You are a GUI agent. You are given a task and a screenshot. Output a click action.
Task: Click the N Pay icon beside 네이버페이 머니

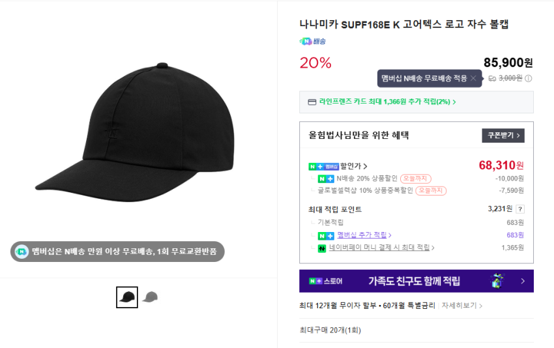click(321, 248)
